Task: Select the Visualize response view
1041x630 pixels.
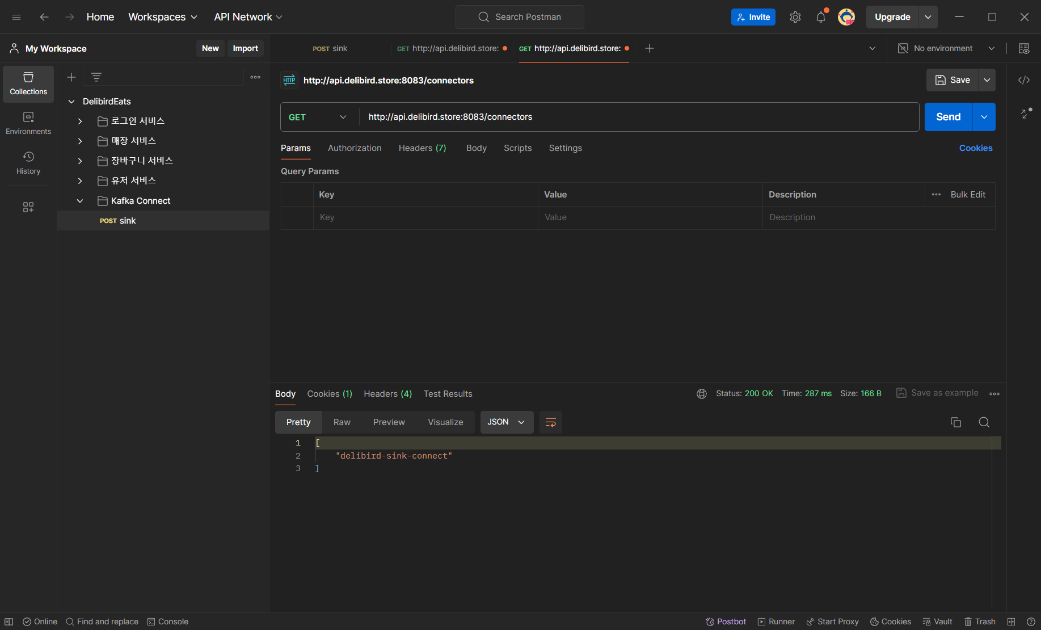Action: coord(445,422)
